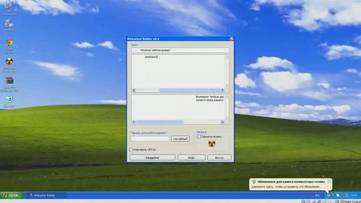Click the right arrow of the lower horizontal scrollbar
This screenshot has height=203, width=361.
click(222, 122)
